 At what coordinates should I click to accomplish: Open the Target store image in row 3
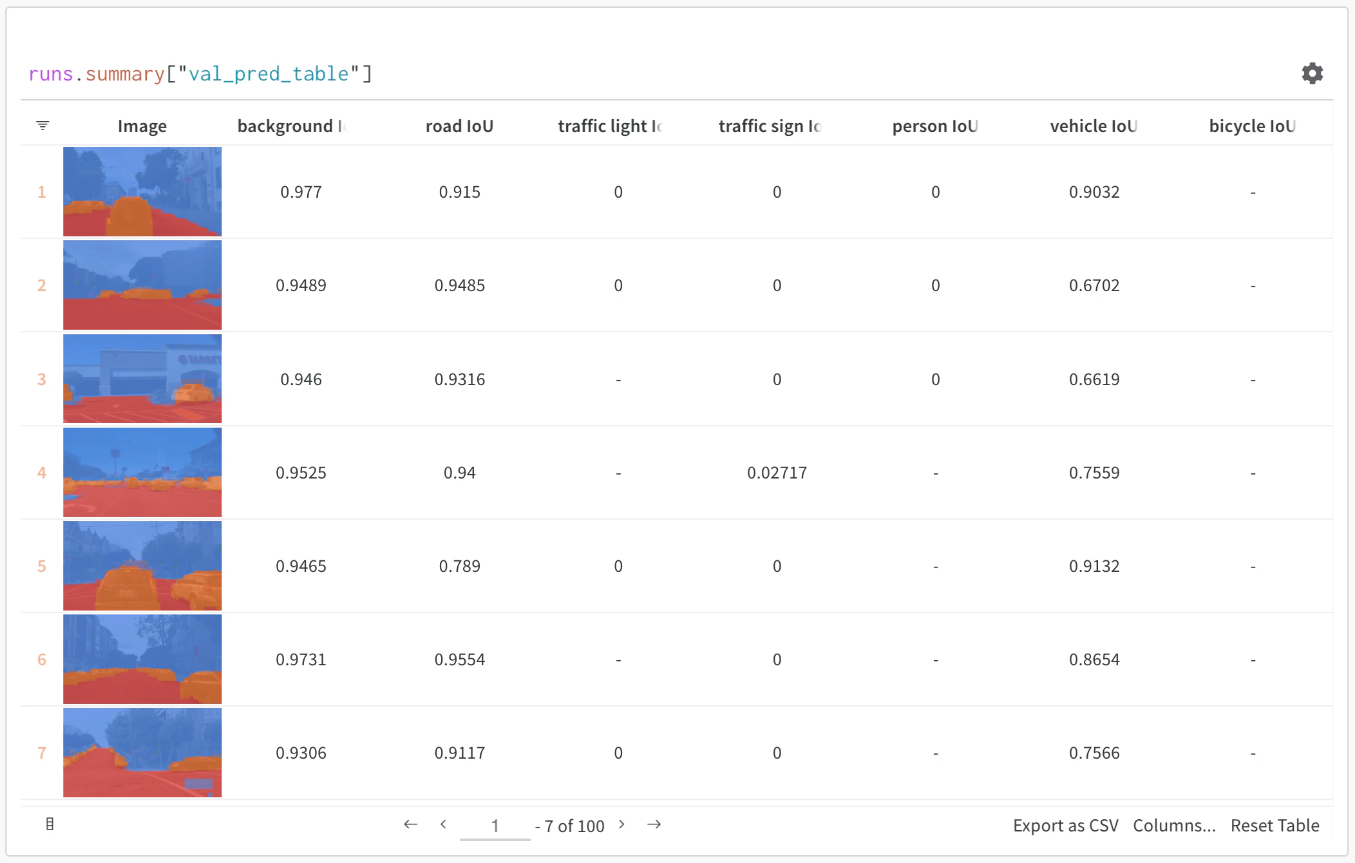pyautogui.click(x=142, y=379)
